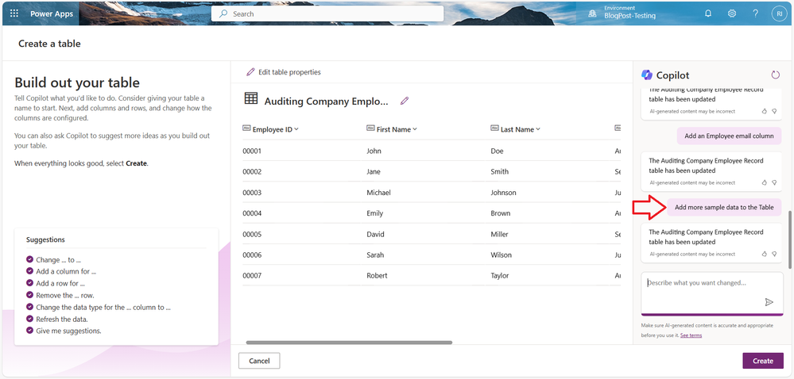Viewport: 794px width, 379px height.
Task: Select the Employee ID cell 00002
Action: [252, 172]
